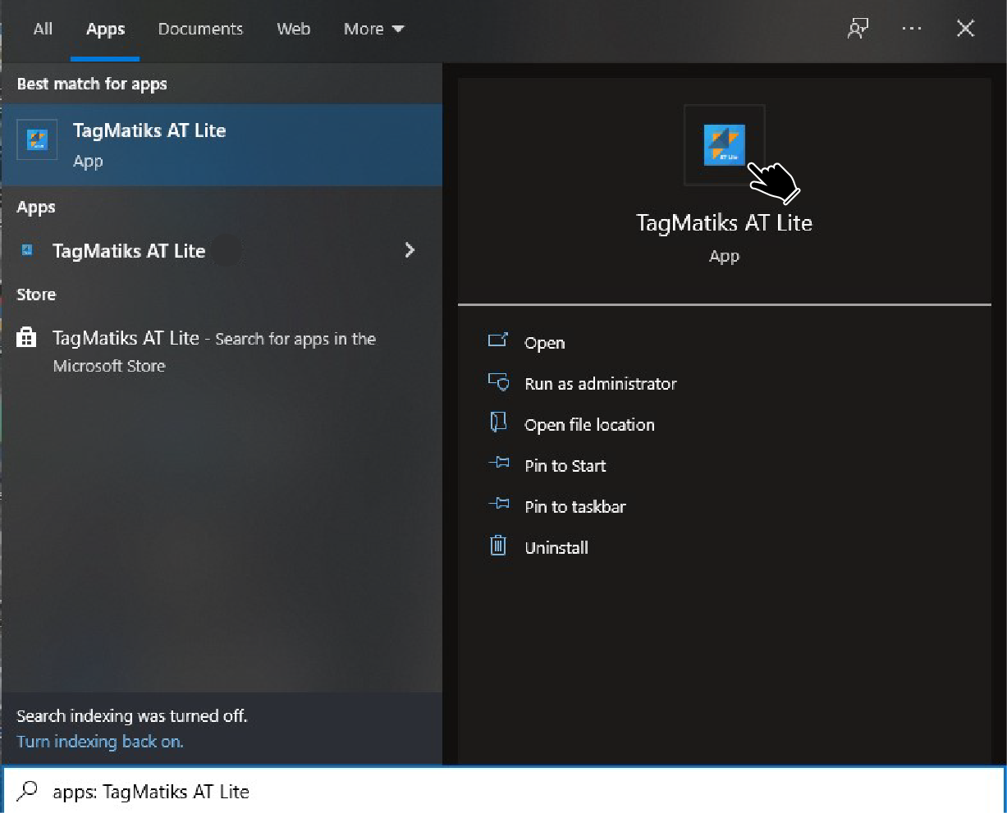The image size is (1007, 813).
Task: Click the feedback person icon at top
Action: click(858, 29)
